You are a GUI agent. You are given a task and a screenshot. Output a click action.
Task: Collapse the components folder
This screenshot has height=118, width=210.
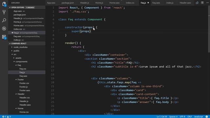[21, 62]
